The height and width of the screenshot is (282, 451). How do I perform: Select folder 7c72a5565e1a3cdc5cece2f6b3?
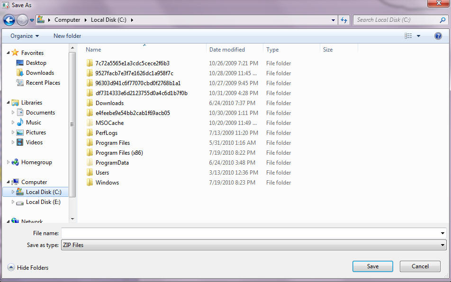tap(132, 63)
